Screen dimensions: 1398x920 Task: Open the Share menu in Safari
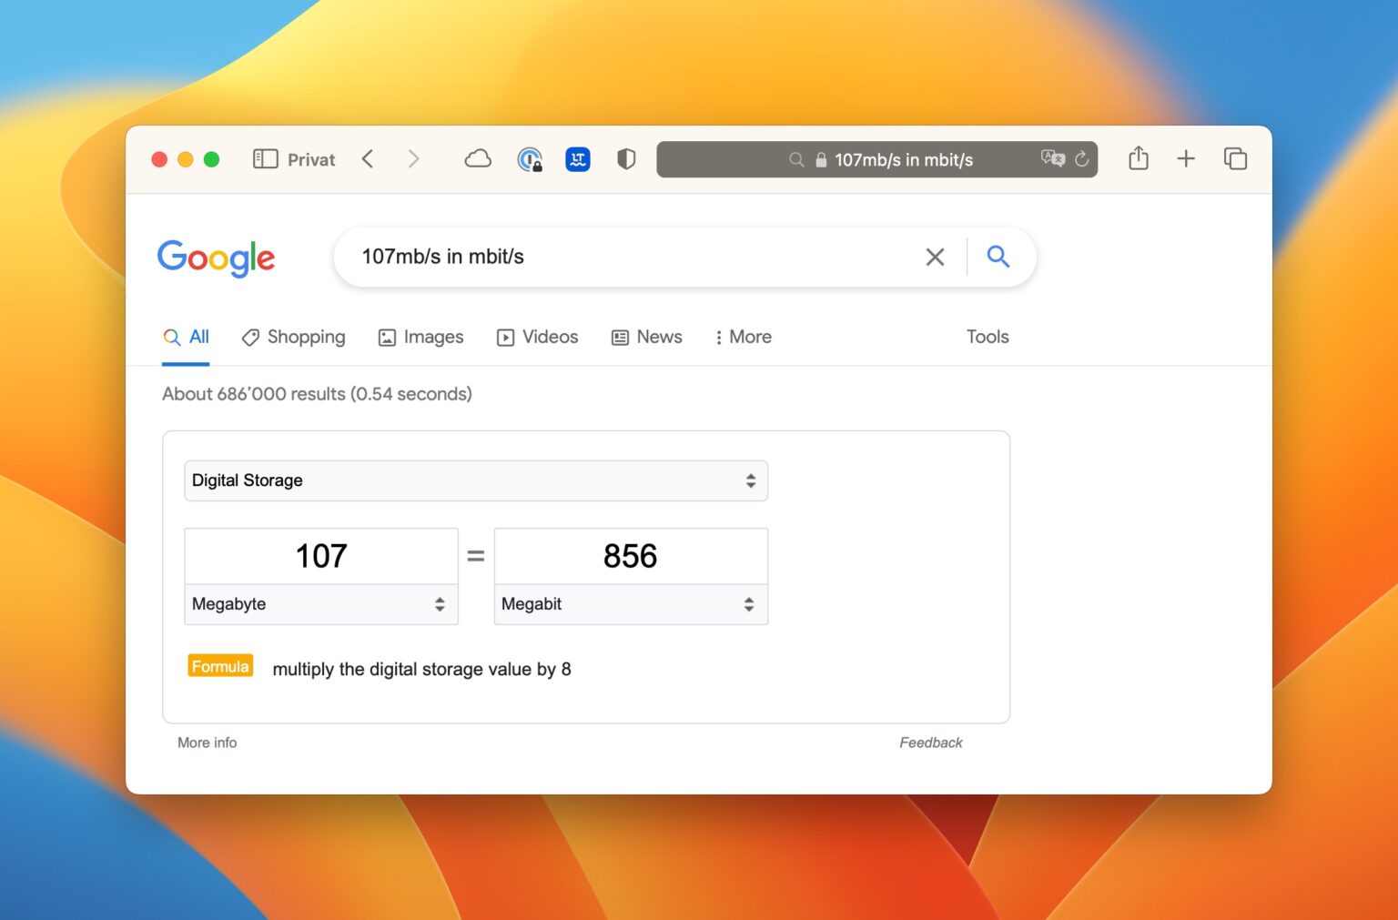click(x=1138, y=158)
